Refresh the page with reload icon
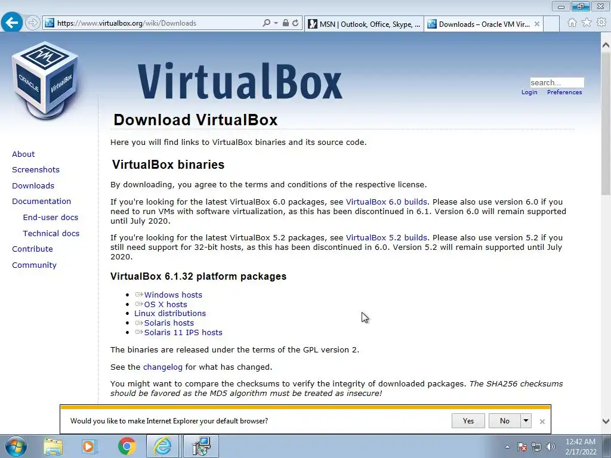 (296, 23)
